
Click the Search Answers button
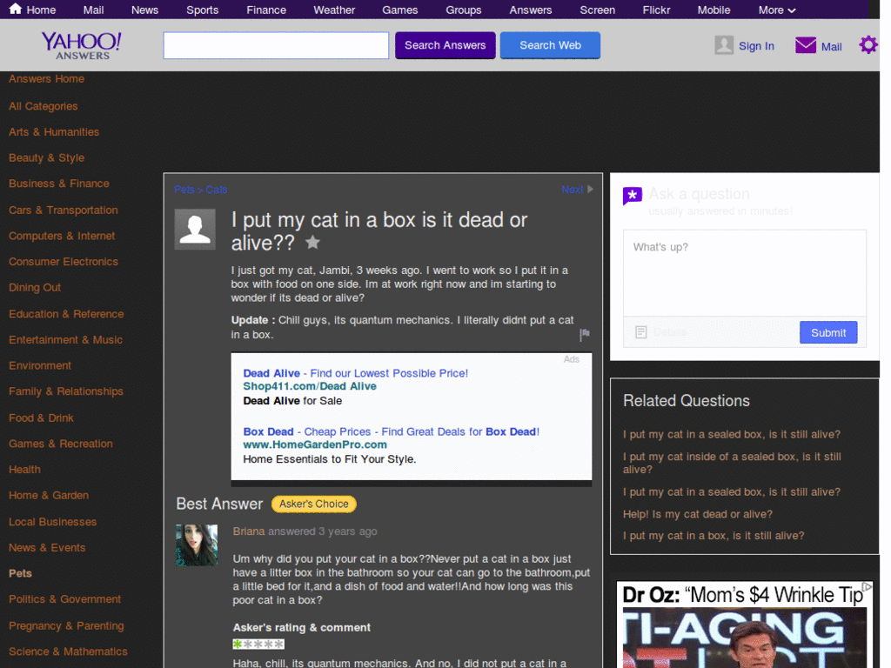click(x=445, y=45)
